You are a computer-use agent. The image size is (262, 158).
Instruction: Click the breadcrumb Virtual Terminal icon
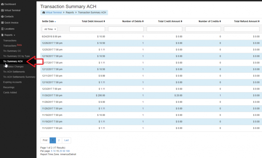click(44, 12)
